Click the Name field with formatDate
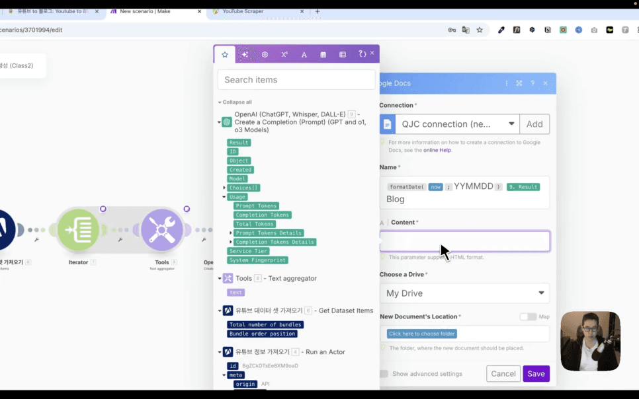 (464, 193)
